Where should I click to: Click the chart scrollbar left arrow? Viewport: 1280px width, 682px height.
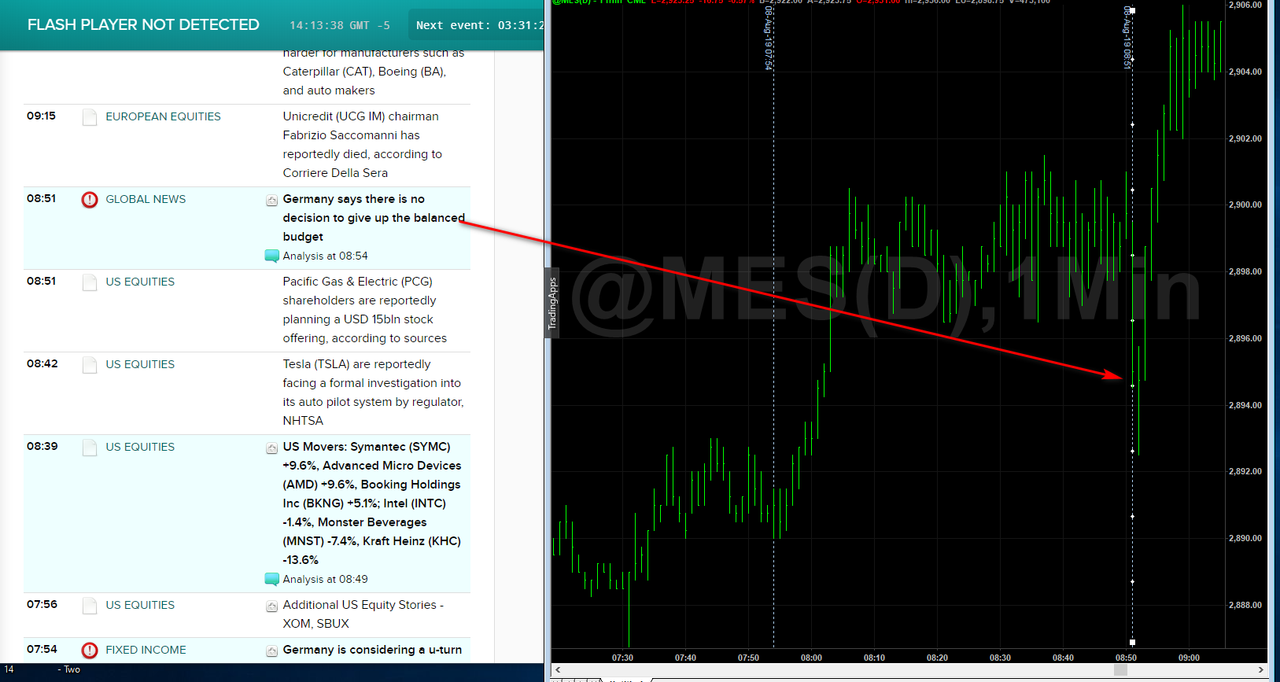pos(558,669)
